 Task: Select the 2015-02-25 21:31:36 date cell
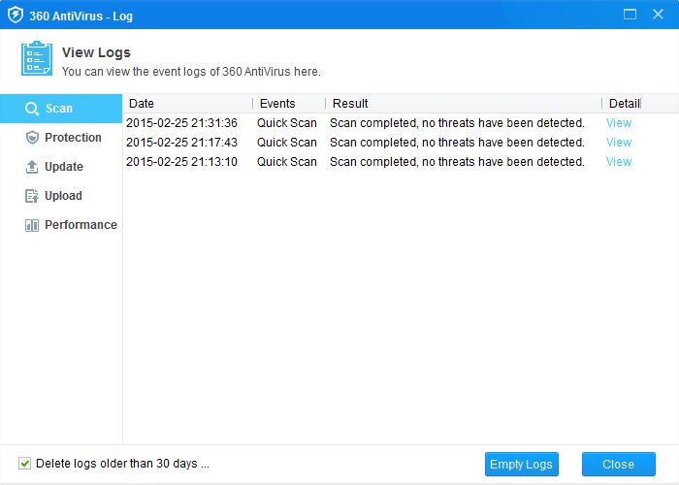[181, 123]
